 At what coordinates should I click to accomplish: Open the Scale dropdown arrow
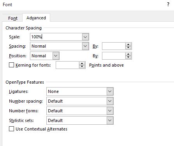tap(85, 37)
